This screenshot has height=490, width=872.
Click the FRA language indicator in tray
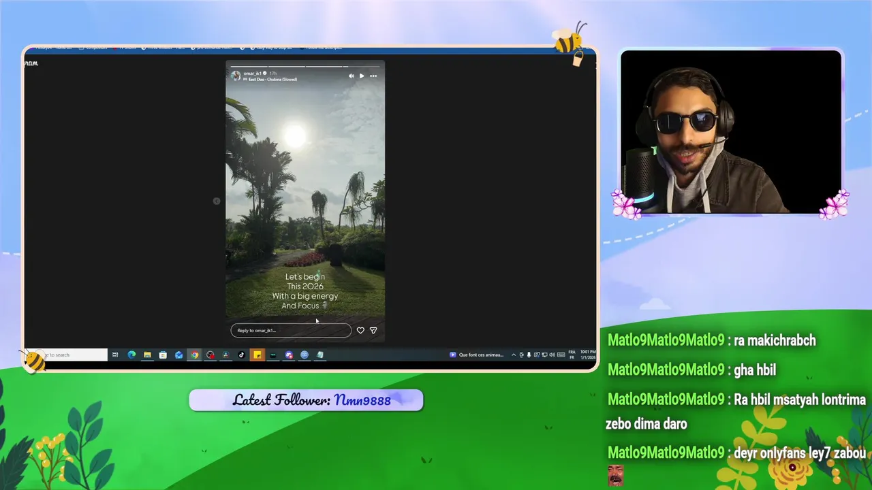tap(572, 355)
